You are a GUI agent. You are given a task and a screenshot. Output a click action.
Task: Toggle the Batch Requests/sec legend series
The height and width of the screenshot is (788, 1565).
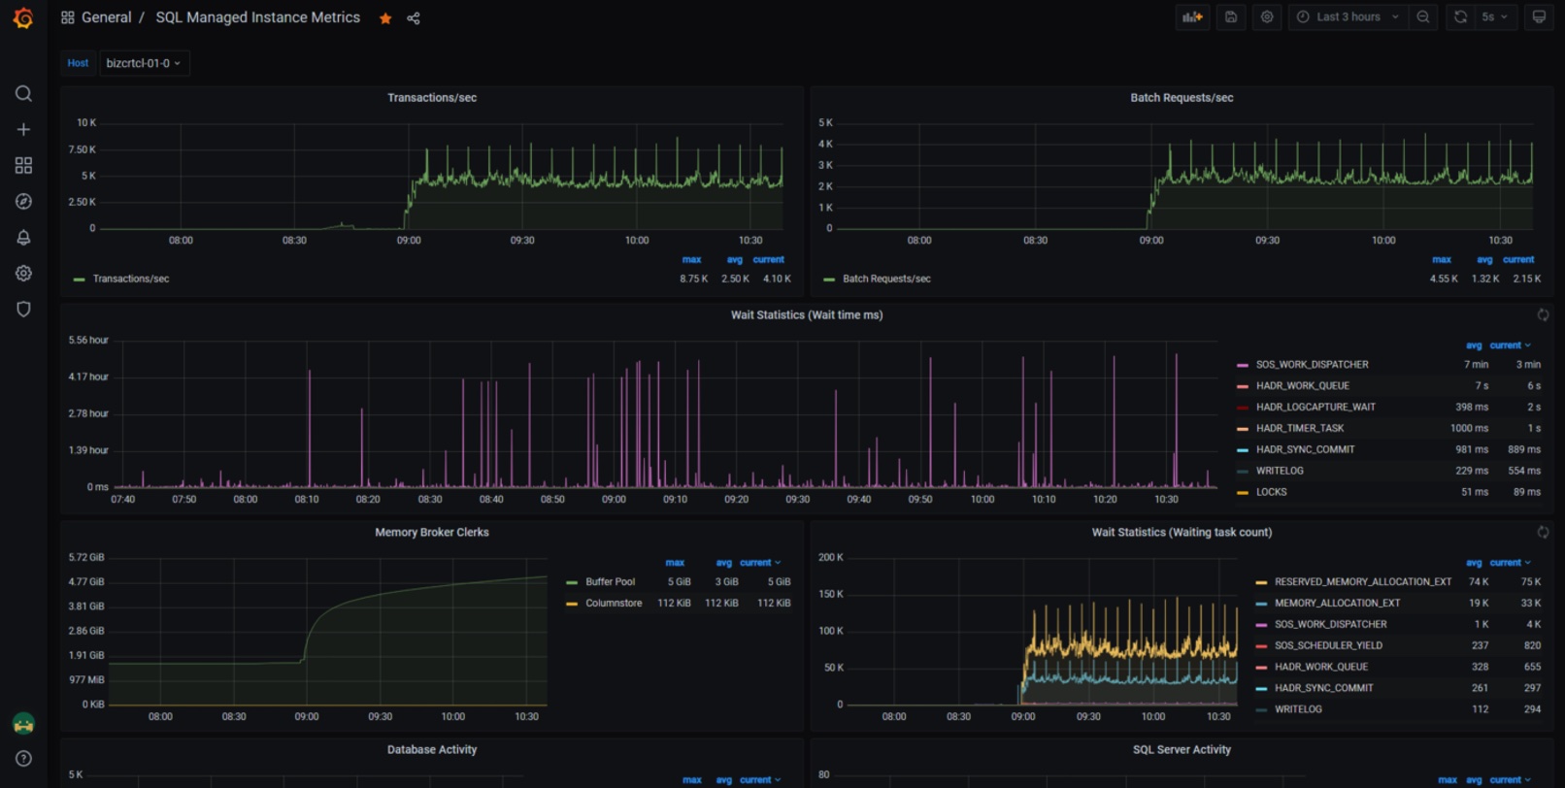coord(886,279)
